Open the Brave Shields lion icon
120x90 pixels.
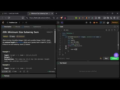[x=61, y=18]
